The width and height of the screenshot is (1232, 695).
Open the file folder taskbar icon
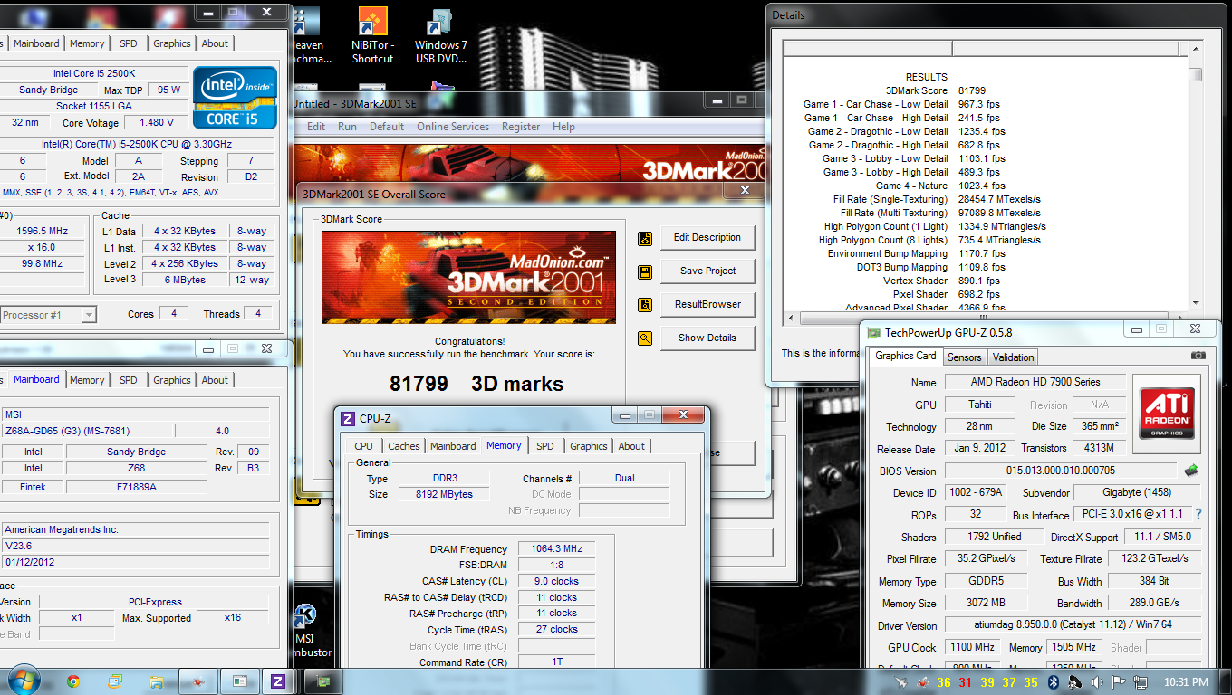click(x=157, y=681)
